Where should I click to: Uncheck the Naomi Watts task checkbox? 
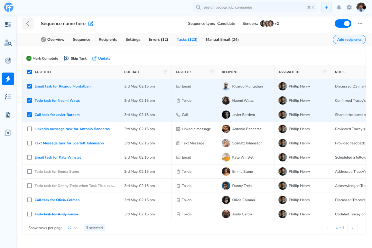(x=29, y=101)
